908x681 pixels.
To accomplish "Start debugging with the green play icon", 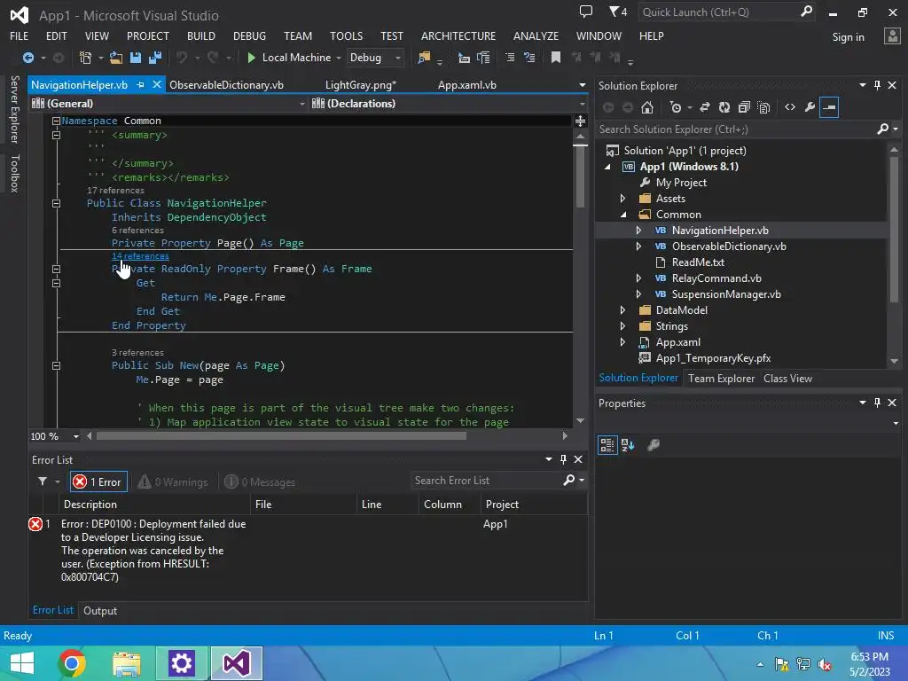I will tap(251, 58).
